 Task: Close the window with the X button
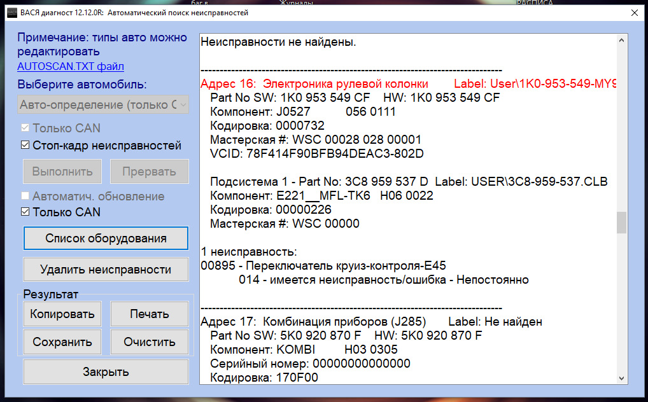pos(635,13)
